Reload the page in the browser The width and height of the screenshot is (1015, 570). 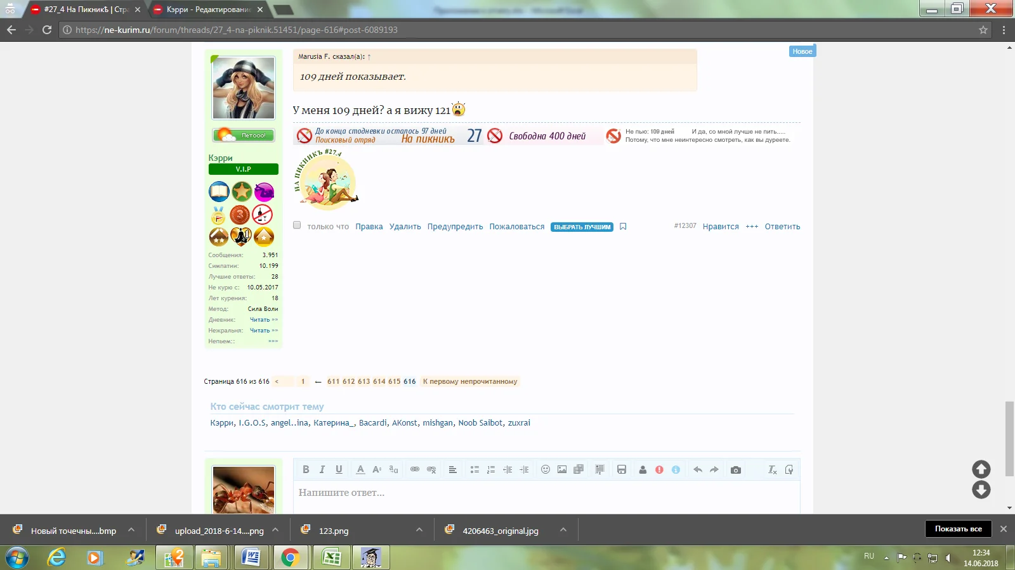tap(47, 30)
